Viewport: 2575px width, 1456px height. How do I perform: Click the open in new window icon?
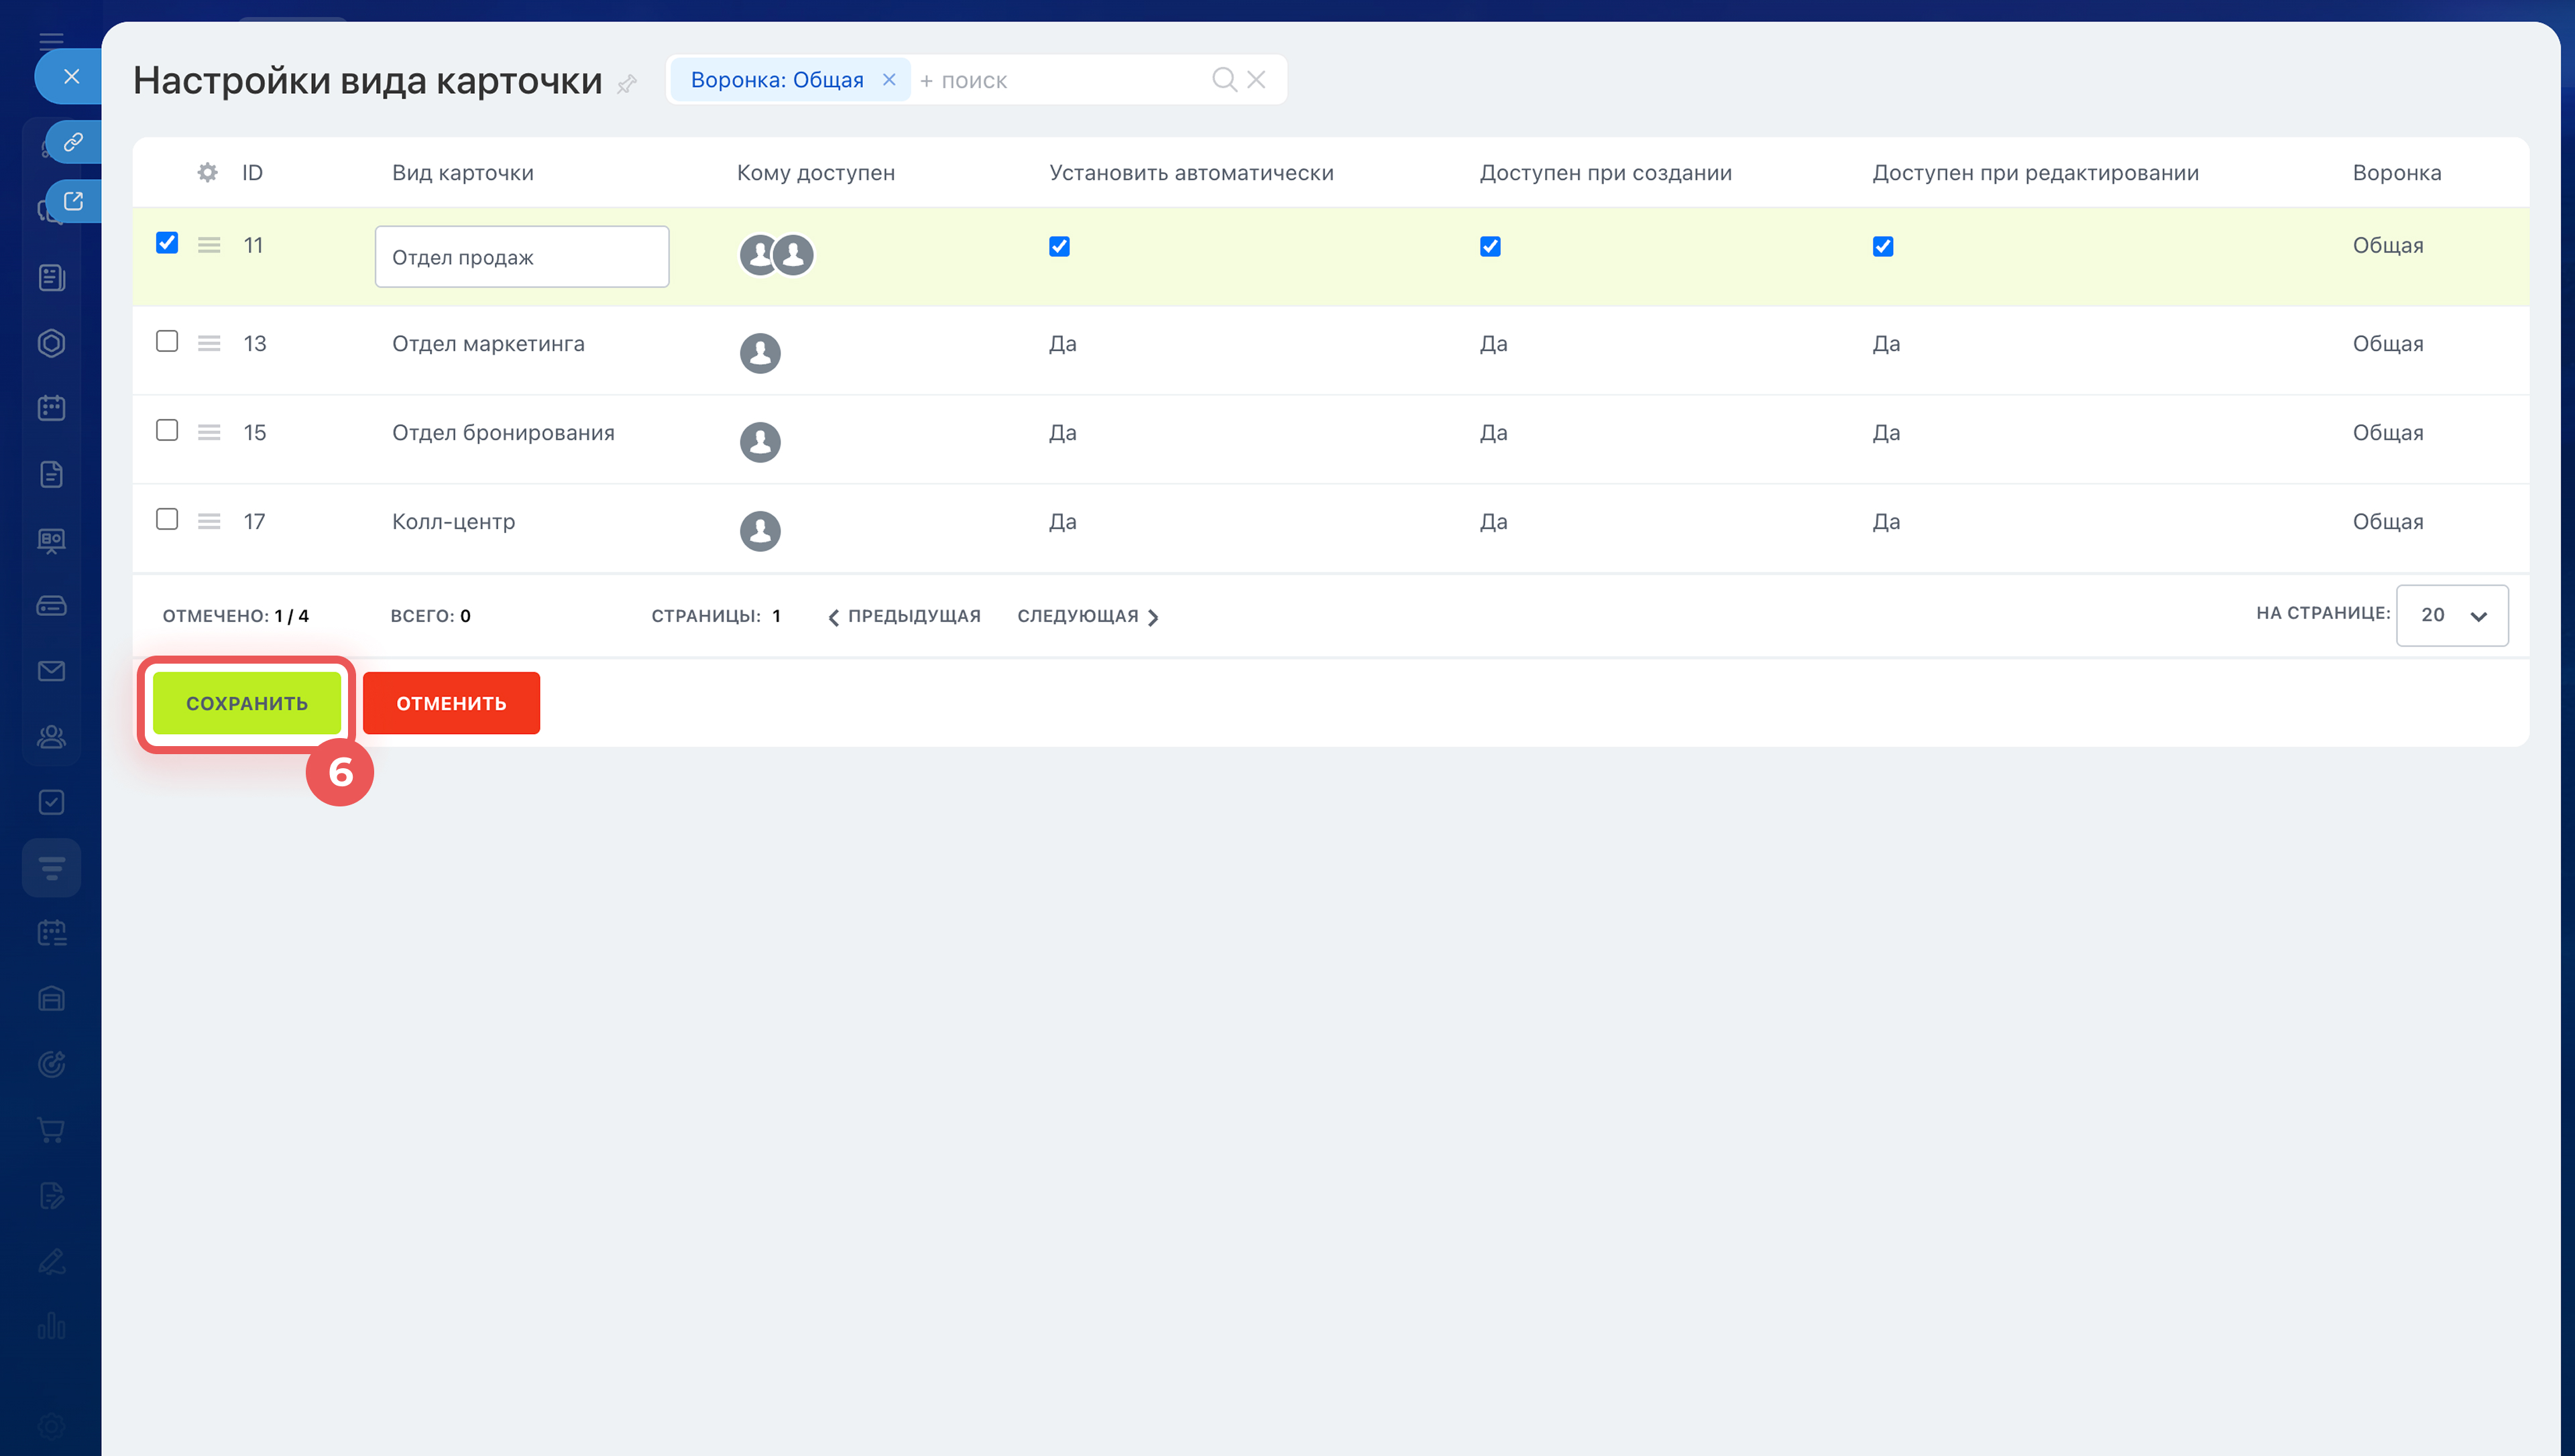[73, 201]
